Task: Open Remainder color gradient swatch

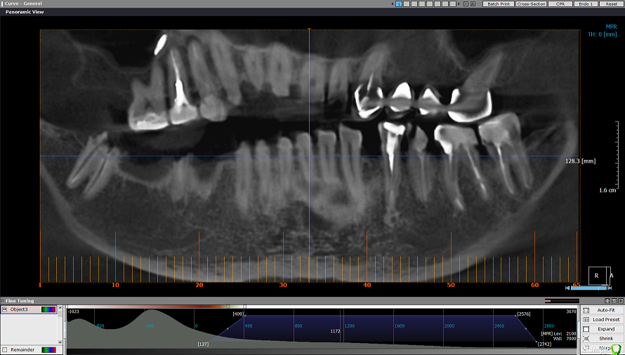Action: 48,349
